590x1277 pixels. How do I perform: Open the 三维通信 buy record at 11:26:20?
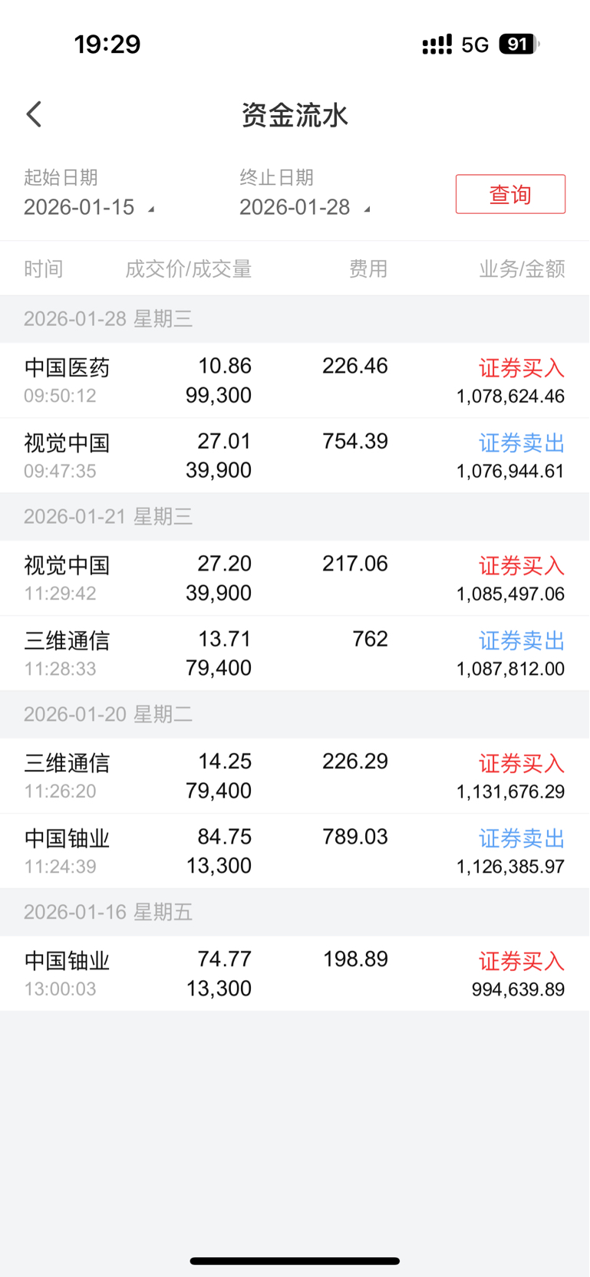tap(295, 775)
